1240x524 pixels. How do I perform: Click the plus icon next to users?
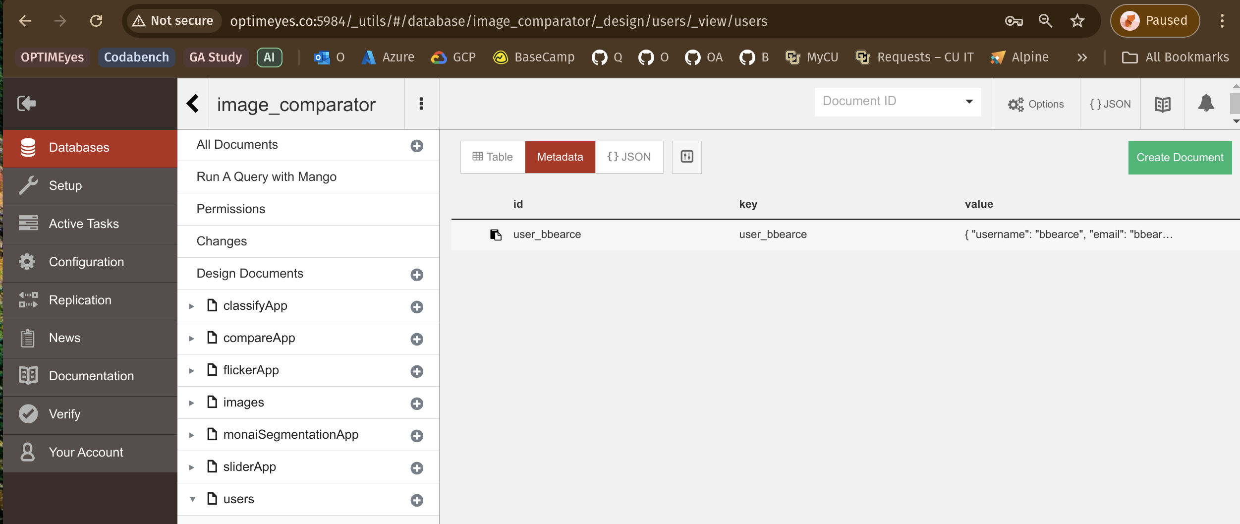tap(417, 500)
